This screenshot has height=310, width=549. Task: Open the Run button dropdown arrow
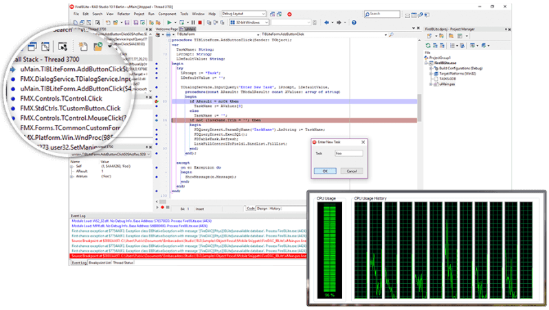click(x=175, y=23)
